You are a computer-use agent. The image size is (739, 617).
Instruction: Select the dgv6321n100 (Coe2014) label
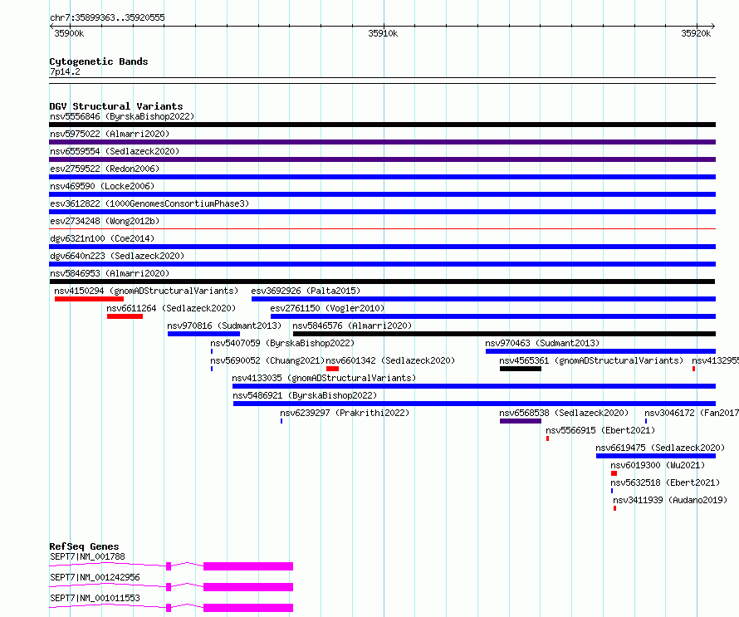tap(102, 238)
